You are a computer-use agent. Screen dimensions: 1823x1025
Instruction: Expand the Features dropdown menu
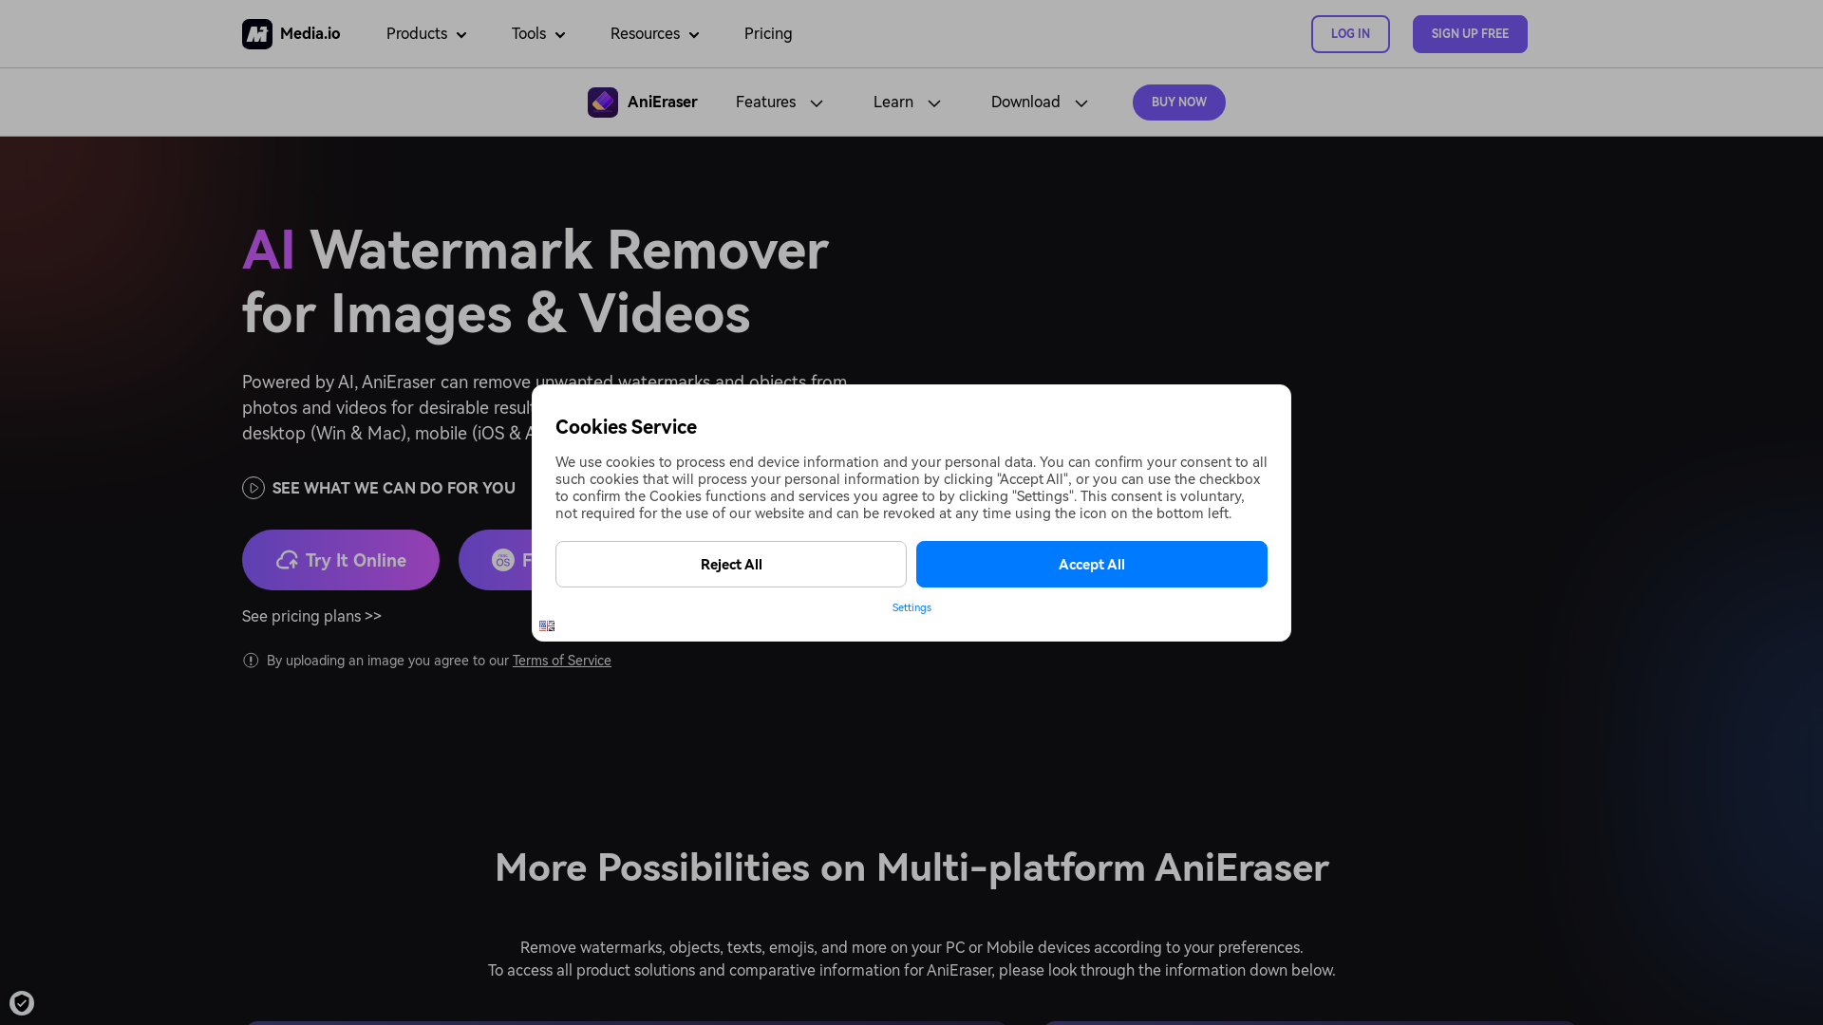777,102
